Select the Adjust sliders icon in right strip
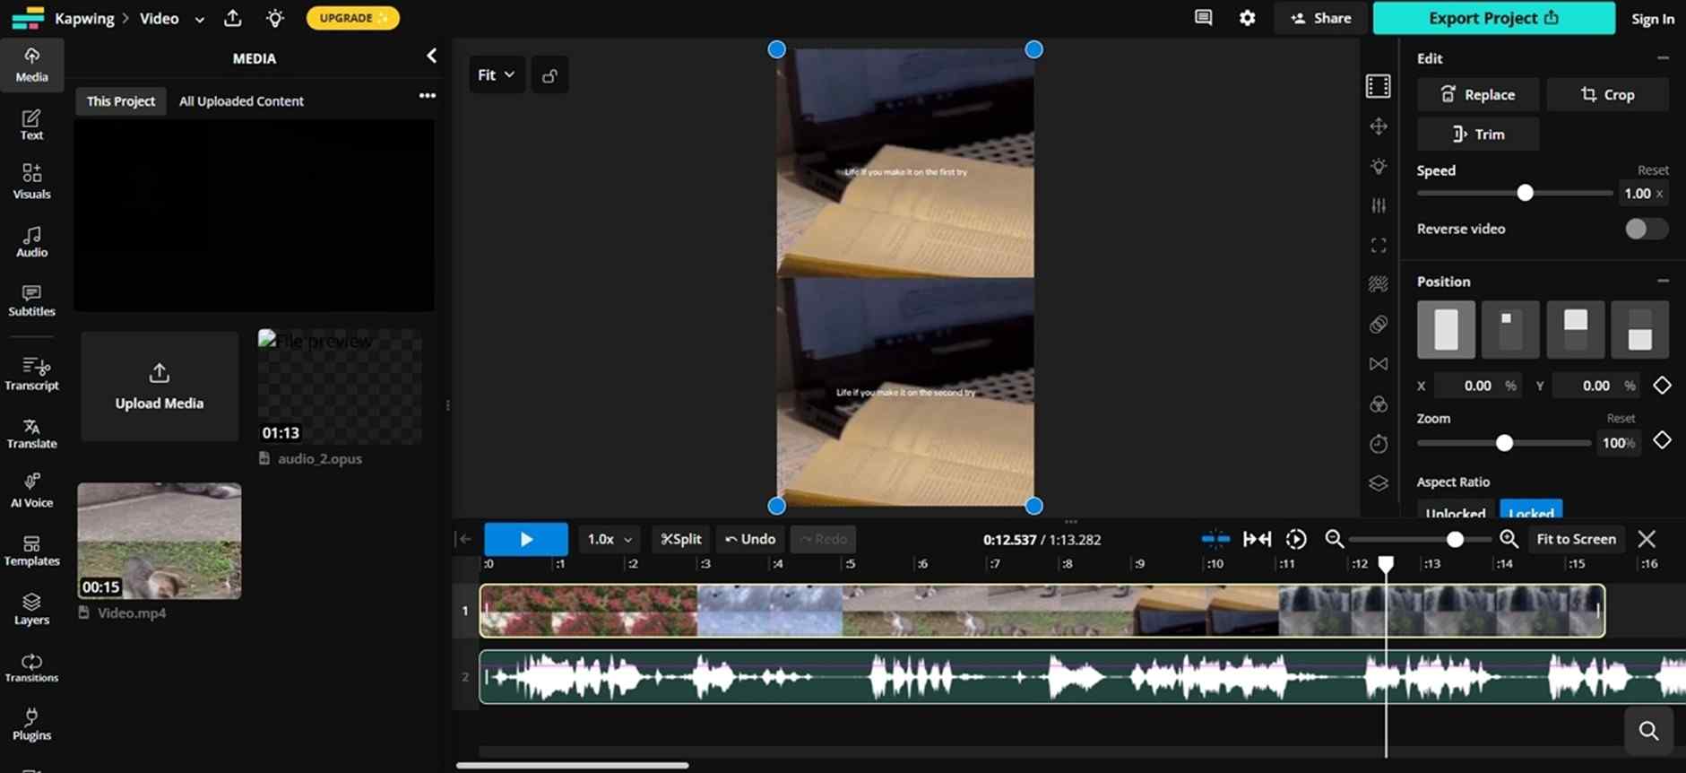The height and width of the screenshot is (773, 1686). click(1379, 205)
